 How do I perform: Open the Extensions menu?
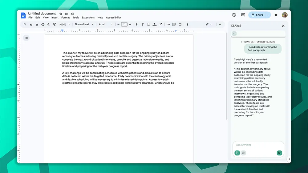click(88, 18)
